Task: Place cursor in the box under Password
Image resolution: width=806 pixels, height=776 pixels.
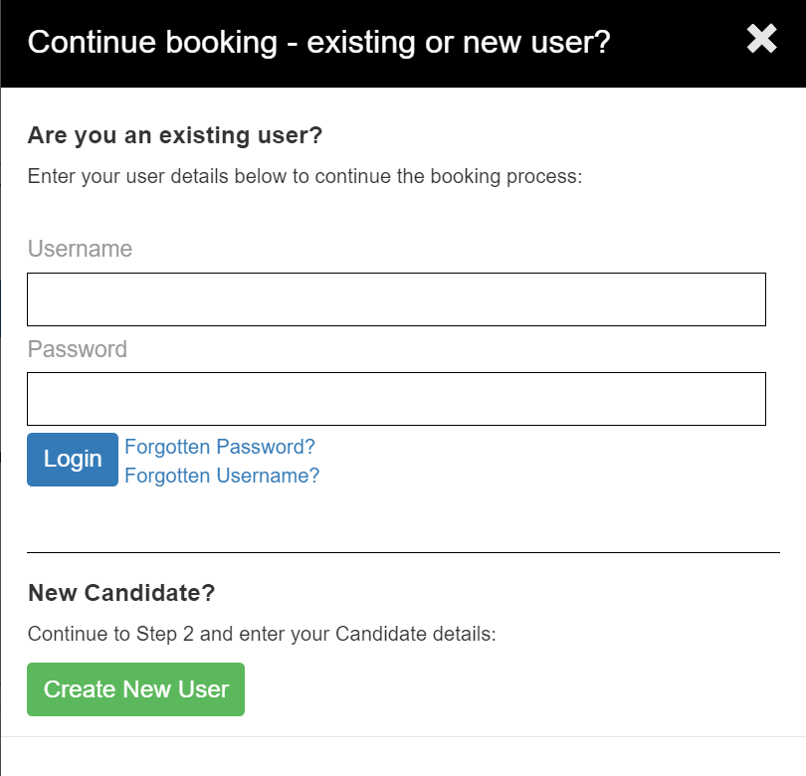Action: [396, 399]
